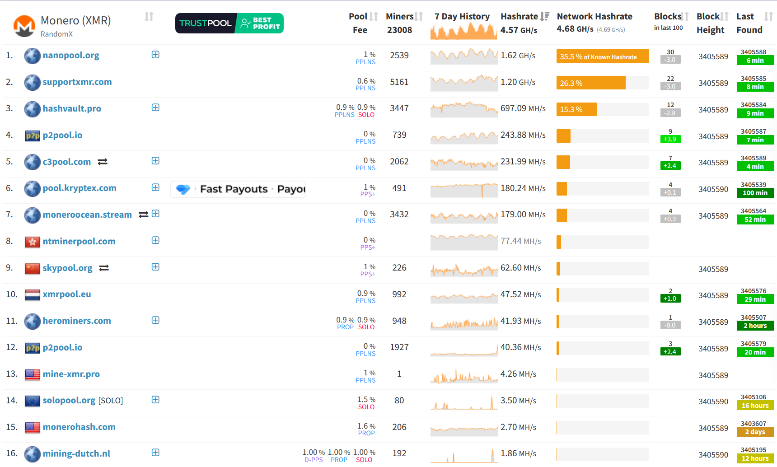Viewport: 777px width, 467px height.
Task: Open supportxmr.com pool link
Action: [x=77, y=82]
